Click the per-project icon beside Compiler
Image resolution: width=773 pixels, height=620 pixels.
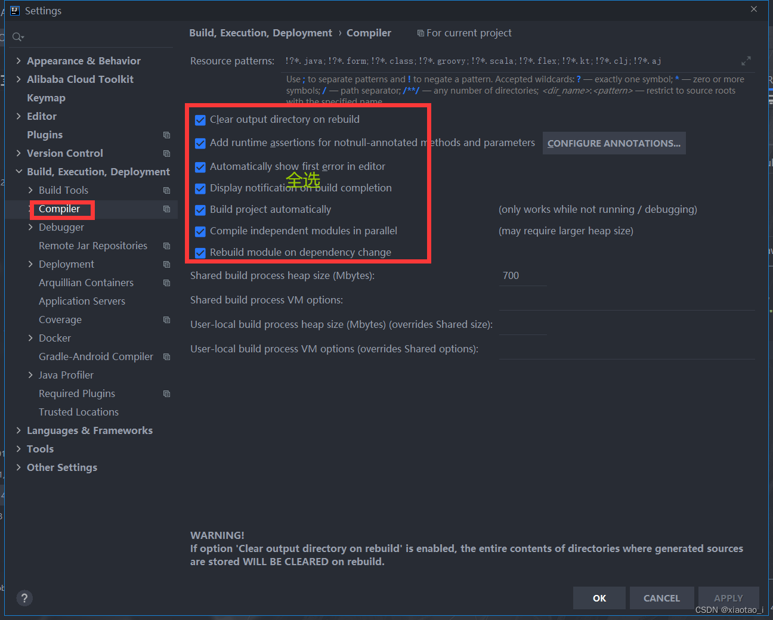coord(167,209)
